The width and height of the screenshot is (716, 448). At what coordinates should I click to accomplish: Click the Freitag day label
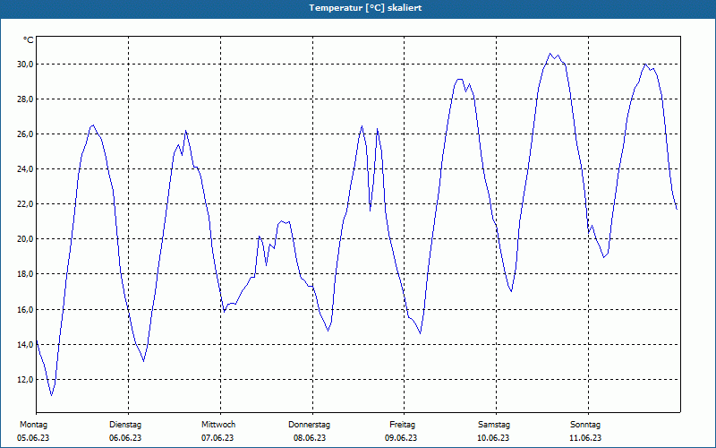[x=402, y=425]
